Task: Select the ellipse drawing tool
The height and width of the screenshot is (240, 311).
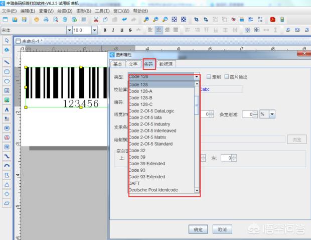Action: coord(7,81)
